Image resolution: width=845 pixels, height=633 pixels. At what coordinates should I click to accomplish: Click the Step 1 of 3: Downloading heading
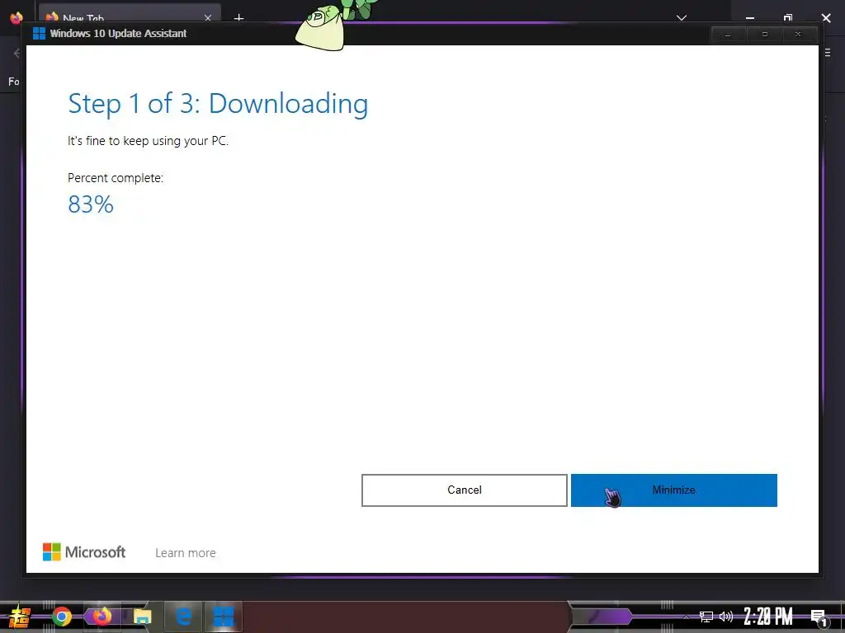[218, 103]
